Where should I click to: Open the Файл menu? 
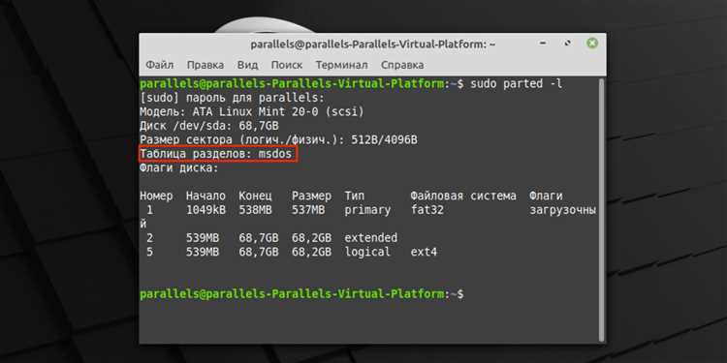(x=160, y=65)
